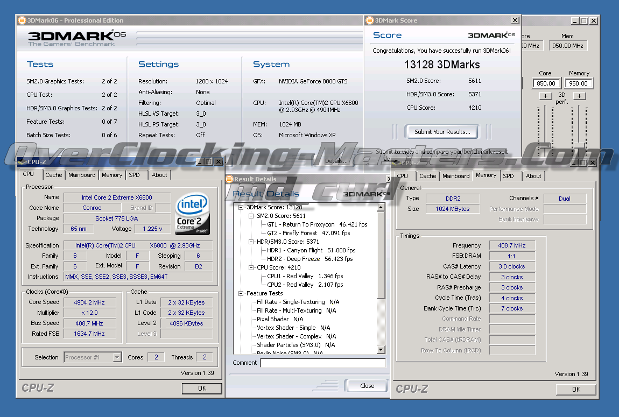
Task: Select GT2 - Firefly Forest row
Action: point(308,233)
